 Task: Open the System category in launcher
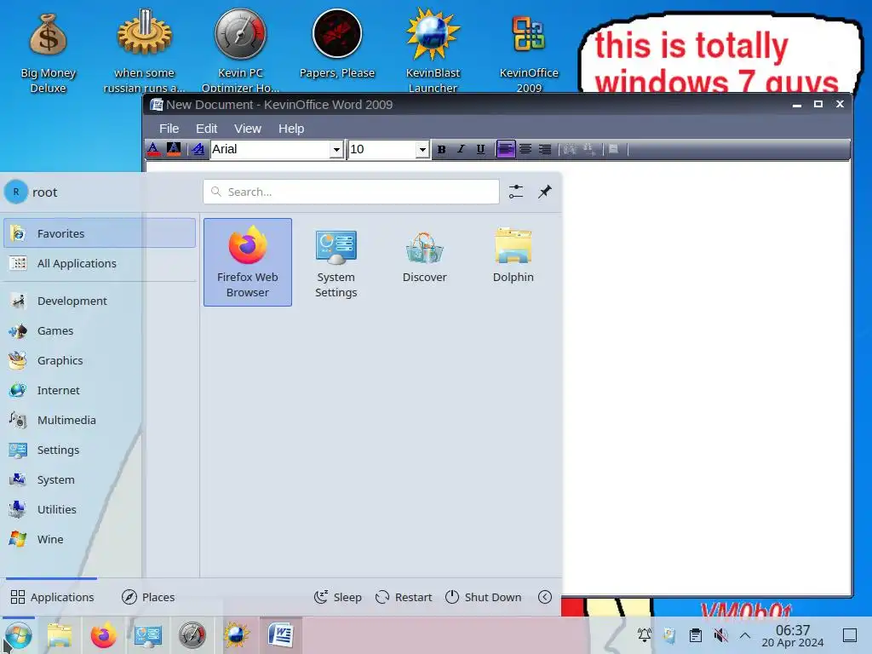[x=100, y=480]
